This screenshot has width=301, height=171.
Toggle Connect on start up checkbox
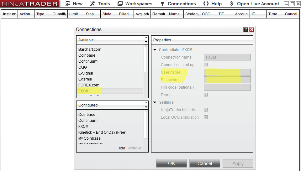tap(206, 65)
